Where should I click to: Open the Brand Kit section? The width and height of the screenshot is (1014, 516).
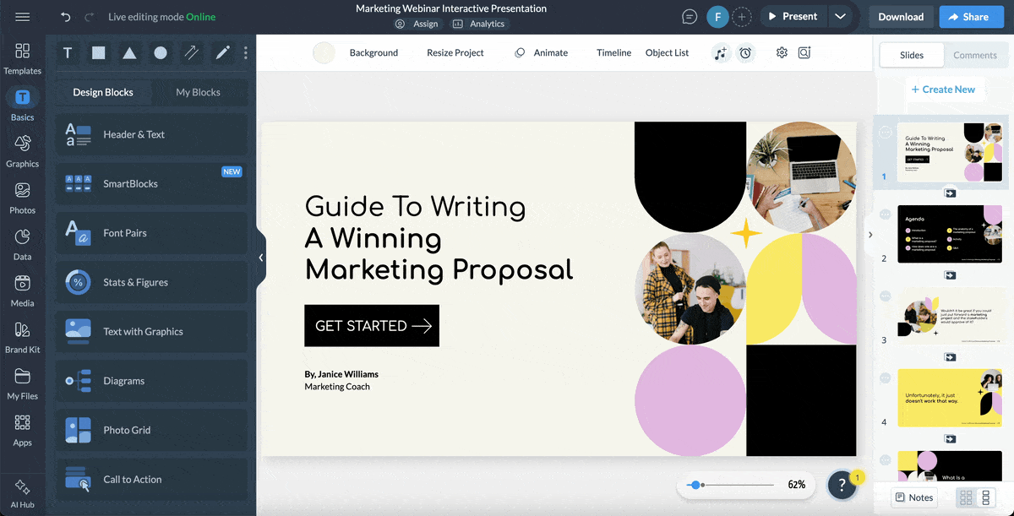pos(23,337)
